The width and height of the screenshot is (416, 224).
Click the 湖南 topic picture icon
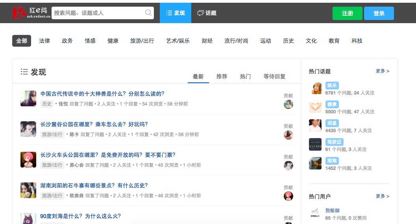point(315,163)
